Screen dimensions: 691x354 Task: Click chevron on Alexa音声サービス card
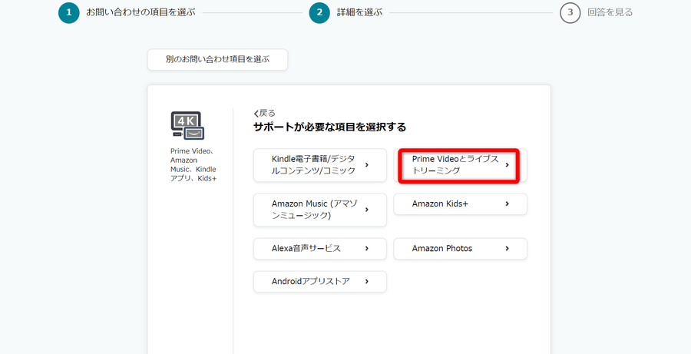367,249
